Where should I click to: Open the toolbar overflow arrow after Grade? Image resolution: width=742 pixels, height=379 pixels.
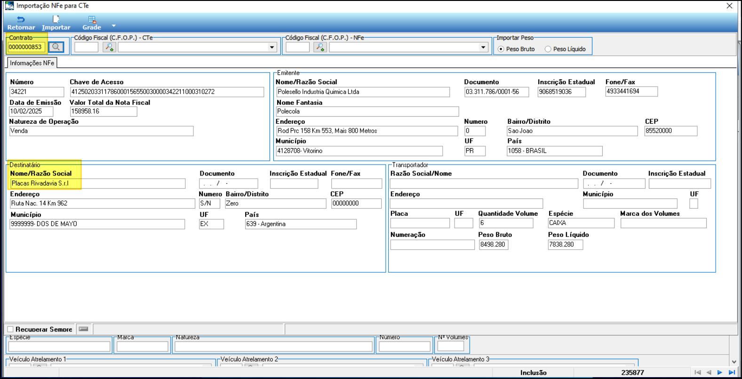(113, 26)
